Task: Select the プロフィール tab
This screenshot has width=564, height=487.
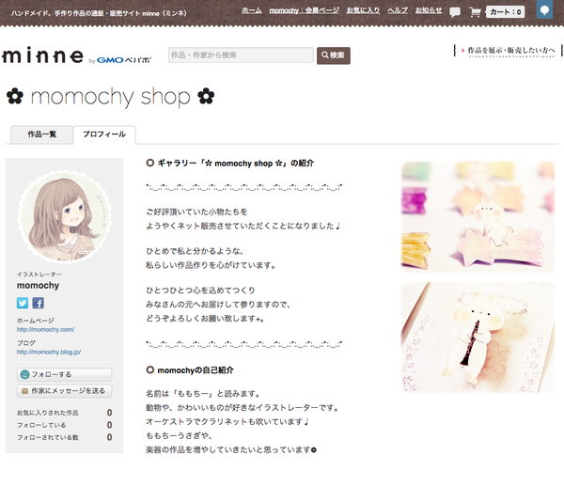Action: point(104,134)
